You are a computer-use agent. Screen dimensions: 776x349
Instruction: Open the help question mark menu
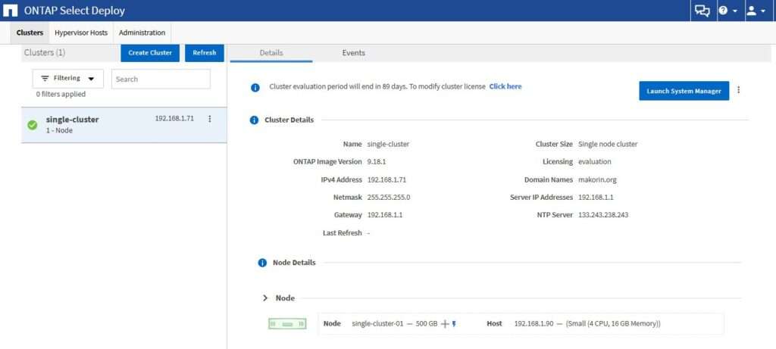pos(728,11)
